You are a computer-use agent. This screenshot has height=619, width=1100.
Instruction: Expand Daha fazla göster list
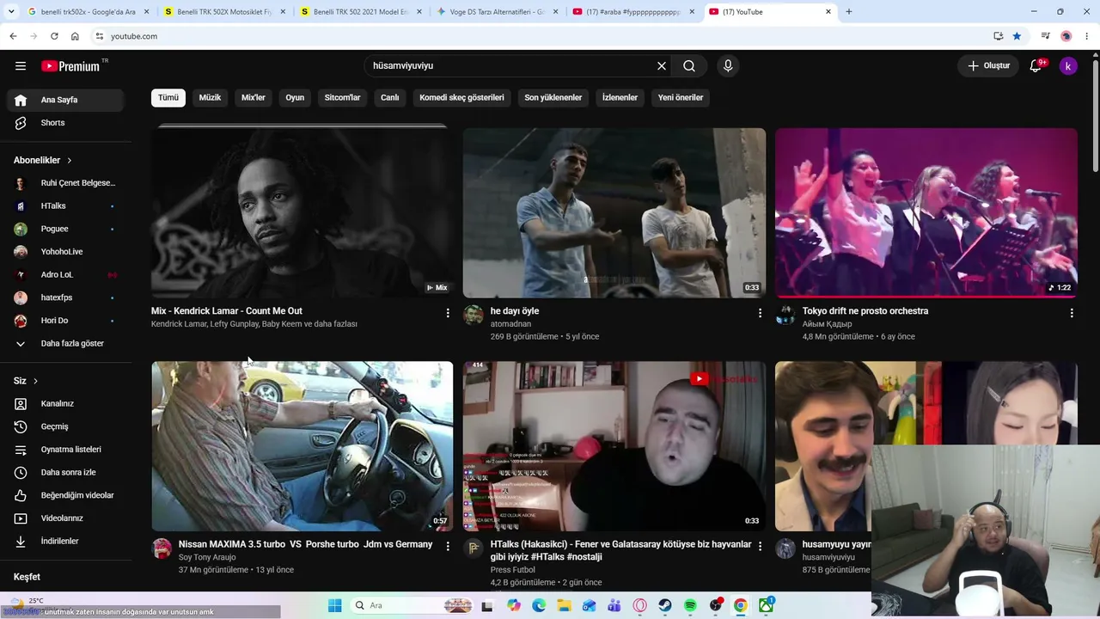[x=65, y=344]
